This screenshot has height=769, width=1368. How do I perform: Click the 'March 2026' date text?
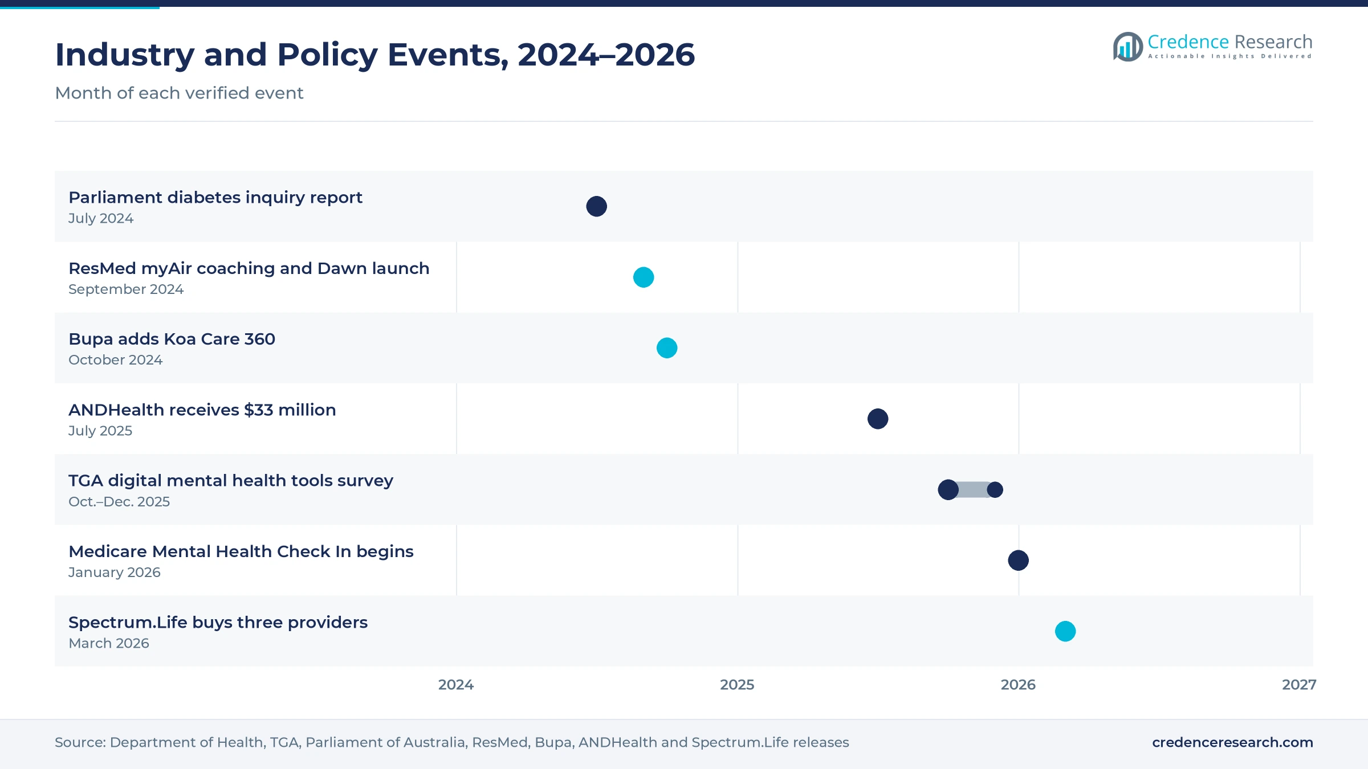[109, 643]
